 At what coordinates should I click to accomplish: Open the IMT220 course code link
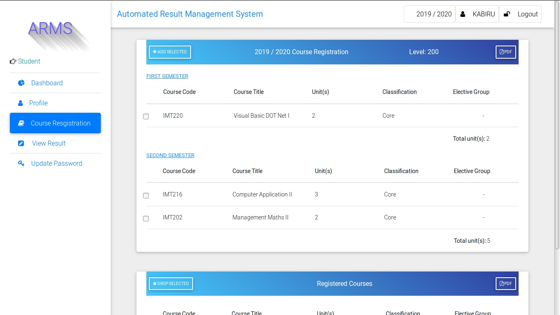click(173, 115)
